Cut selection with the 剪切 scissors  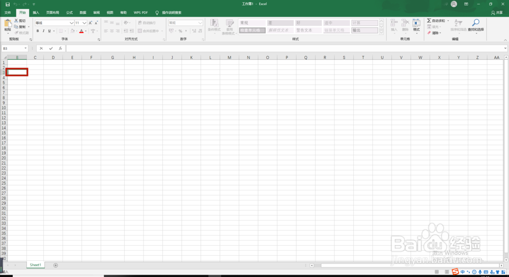tap(20, 21)
